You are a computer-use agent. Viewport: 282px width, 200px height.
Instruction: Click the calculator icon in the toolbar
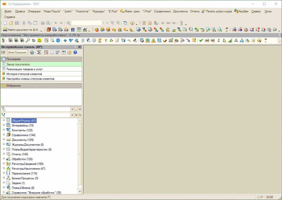click(x=144, y=23)
